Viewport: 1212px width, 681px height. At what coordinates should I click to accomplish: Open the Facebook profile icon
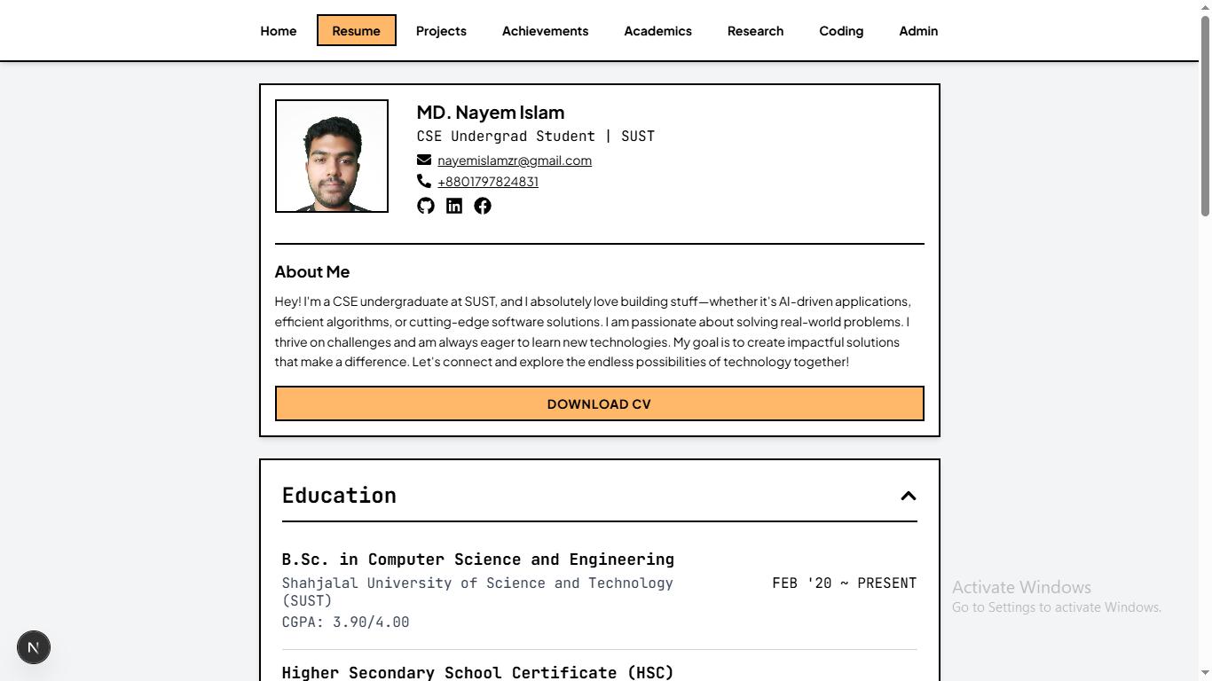[x=483, y=206]
